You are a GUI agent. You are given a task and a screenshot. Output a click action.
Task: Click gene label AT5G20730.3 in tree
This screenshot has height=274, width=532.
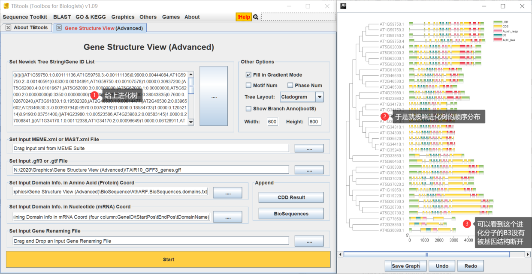point(392,201)
